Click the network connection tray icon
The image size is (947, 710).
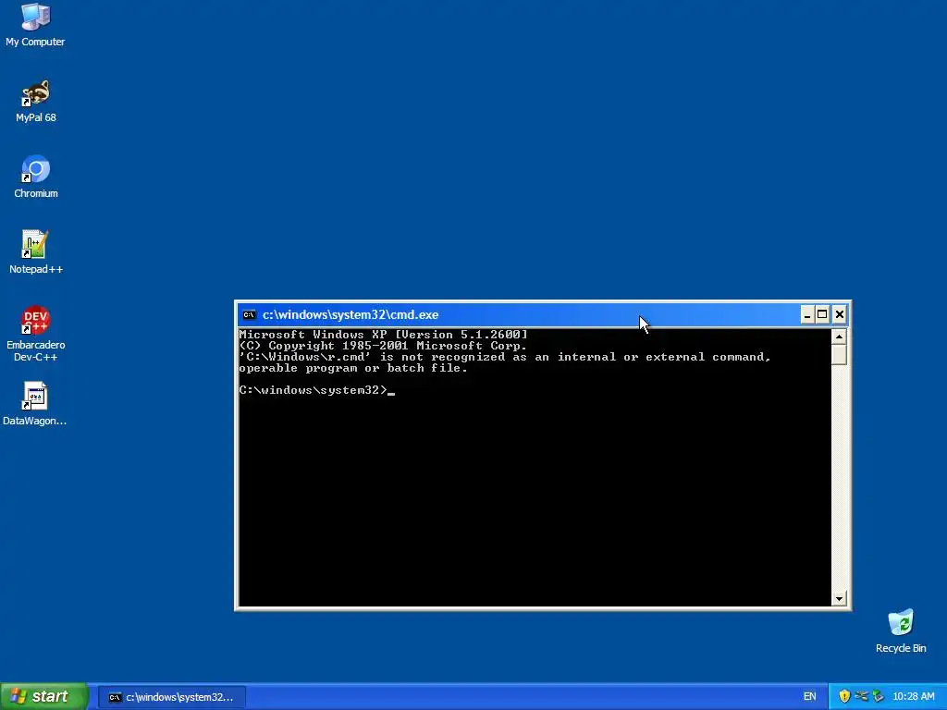pos(861,696)
